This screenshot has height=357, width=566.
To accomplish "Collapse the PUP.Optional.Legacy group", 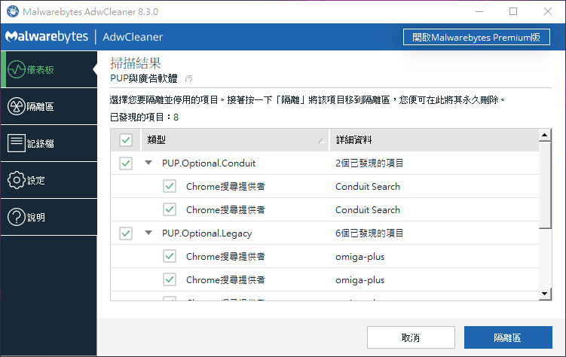I will click(148, 233).
